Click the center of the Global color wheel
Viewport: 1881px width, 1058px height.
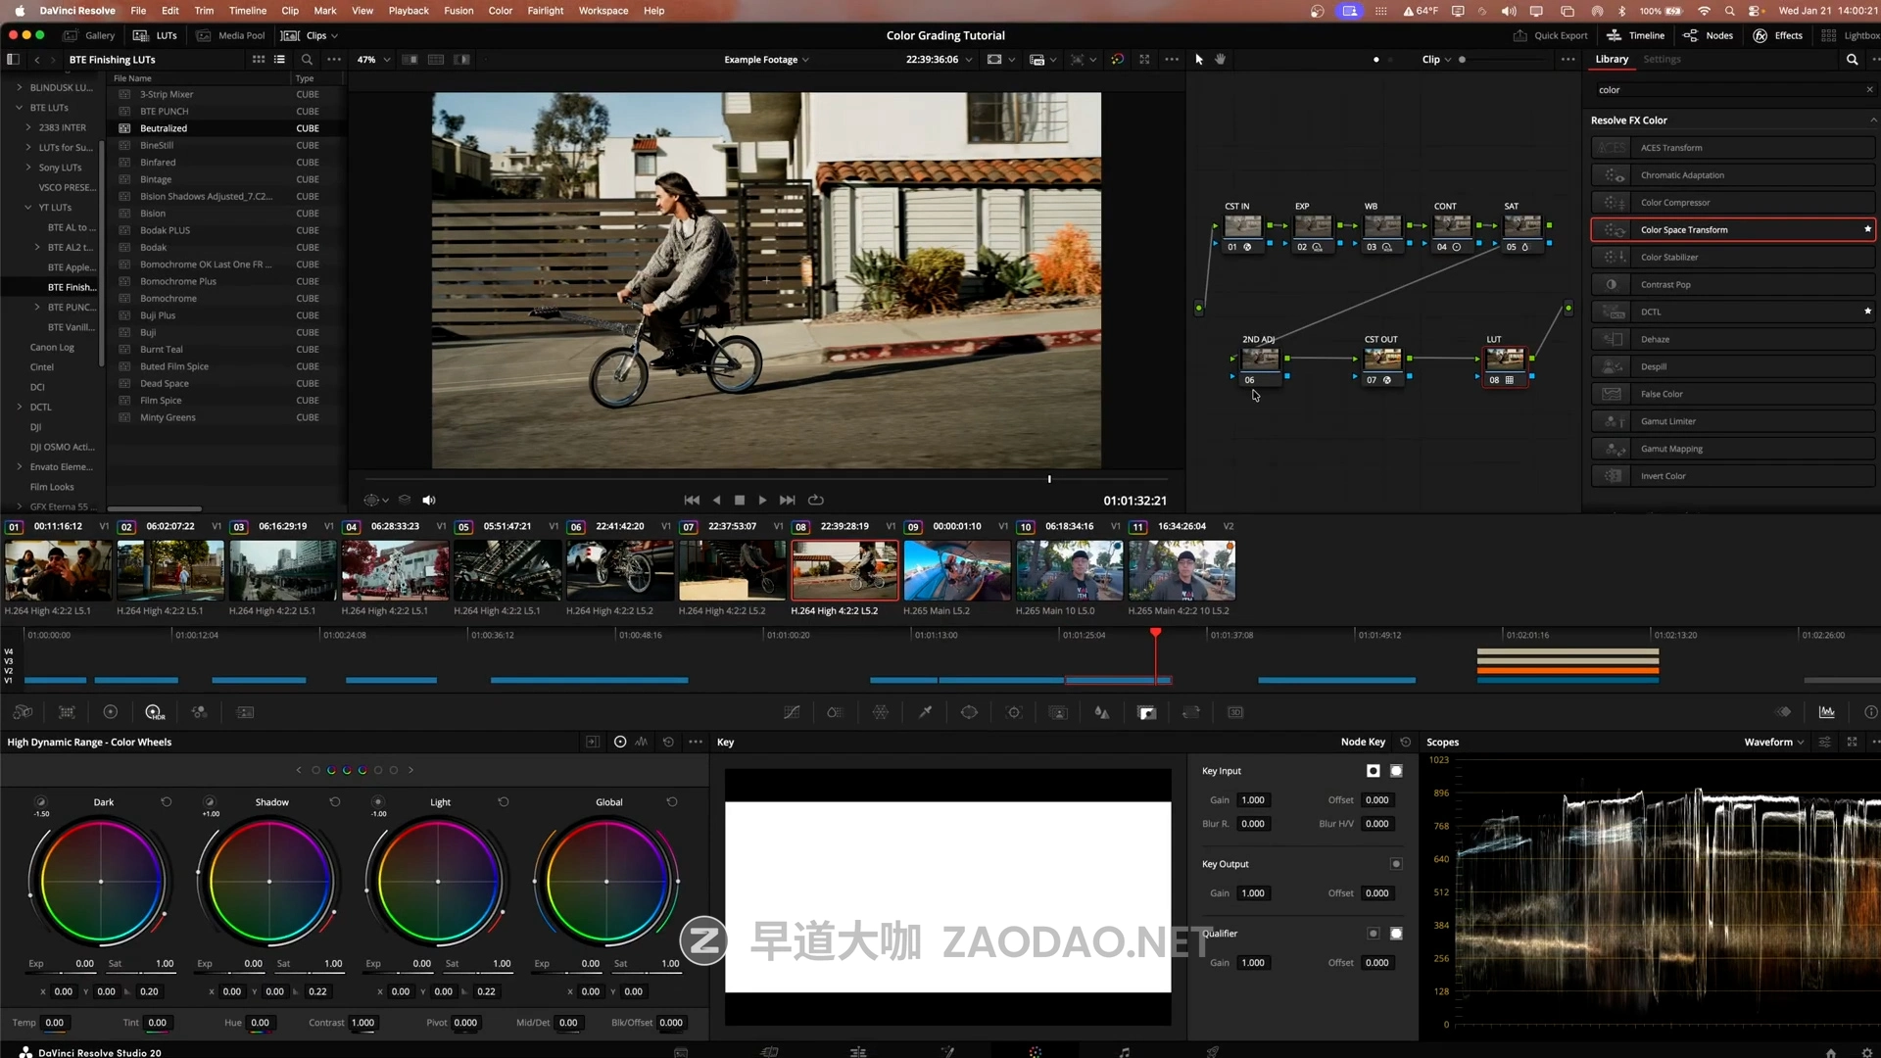pos(606,882)
